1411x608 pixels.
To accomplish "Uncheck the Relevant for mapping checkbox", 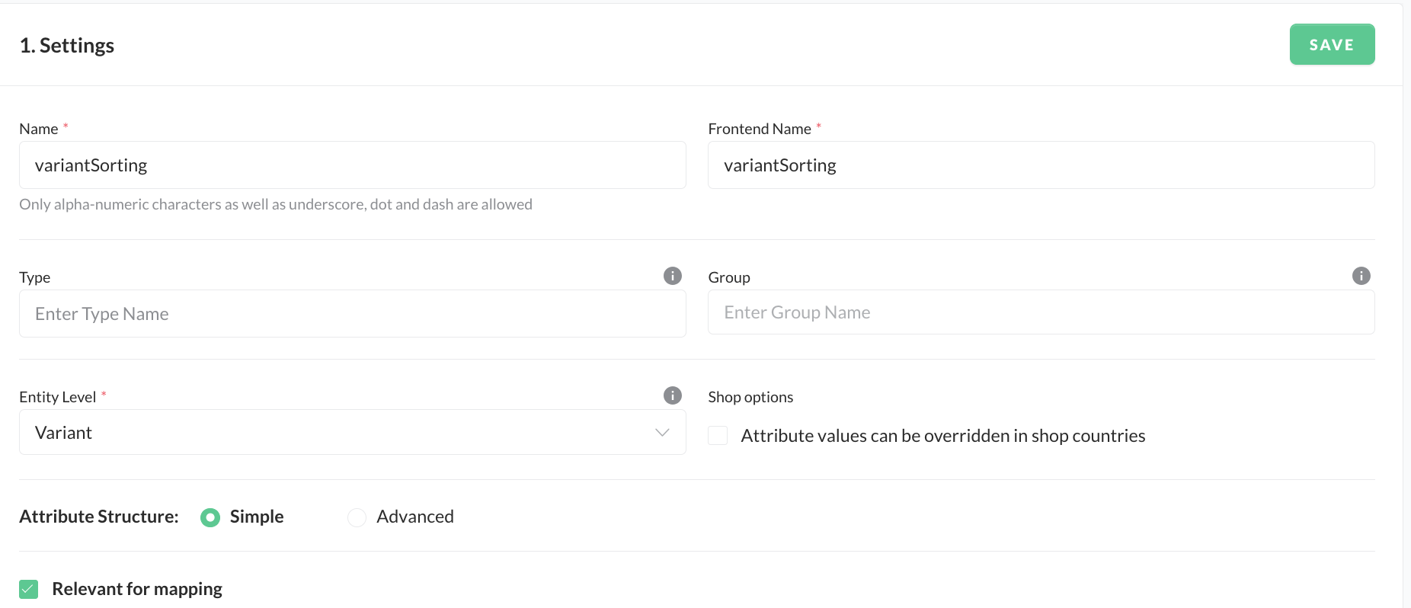I will coord(29,589).
